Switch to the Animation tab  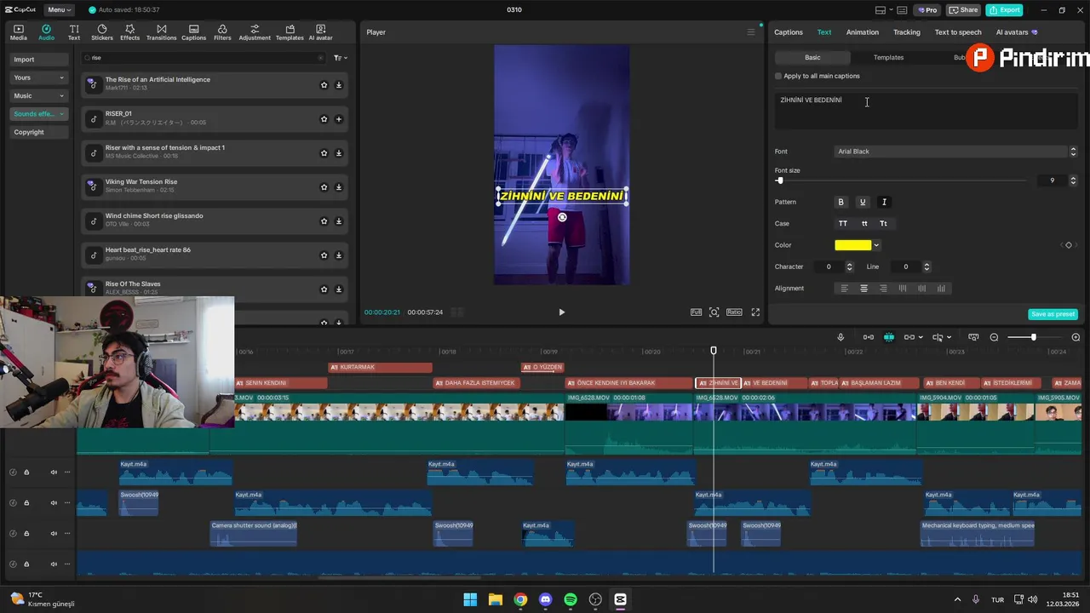tap(863, 32)
